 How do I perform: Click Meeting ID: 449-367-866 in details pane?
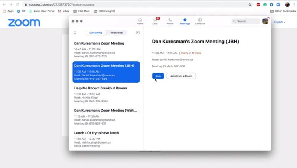pos(169,66)
